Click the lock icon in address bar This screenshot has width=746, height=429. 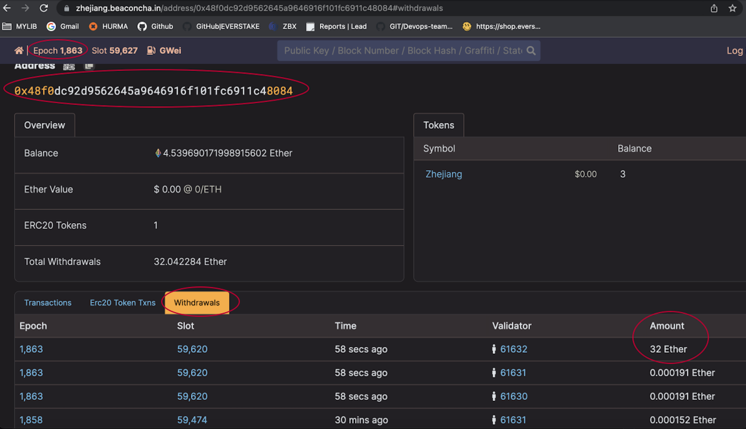(x=67, y=8)
